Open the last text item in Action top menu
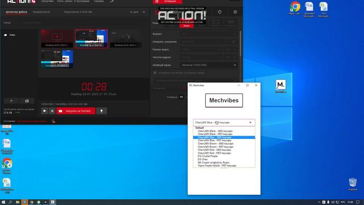The width and height of the screenshot is (364, 205). coord(98,1)
